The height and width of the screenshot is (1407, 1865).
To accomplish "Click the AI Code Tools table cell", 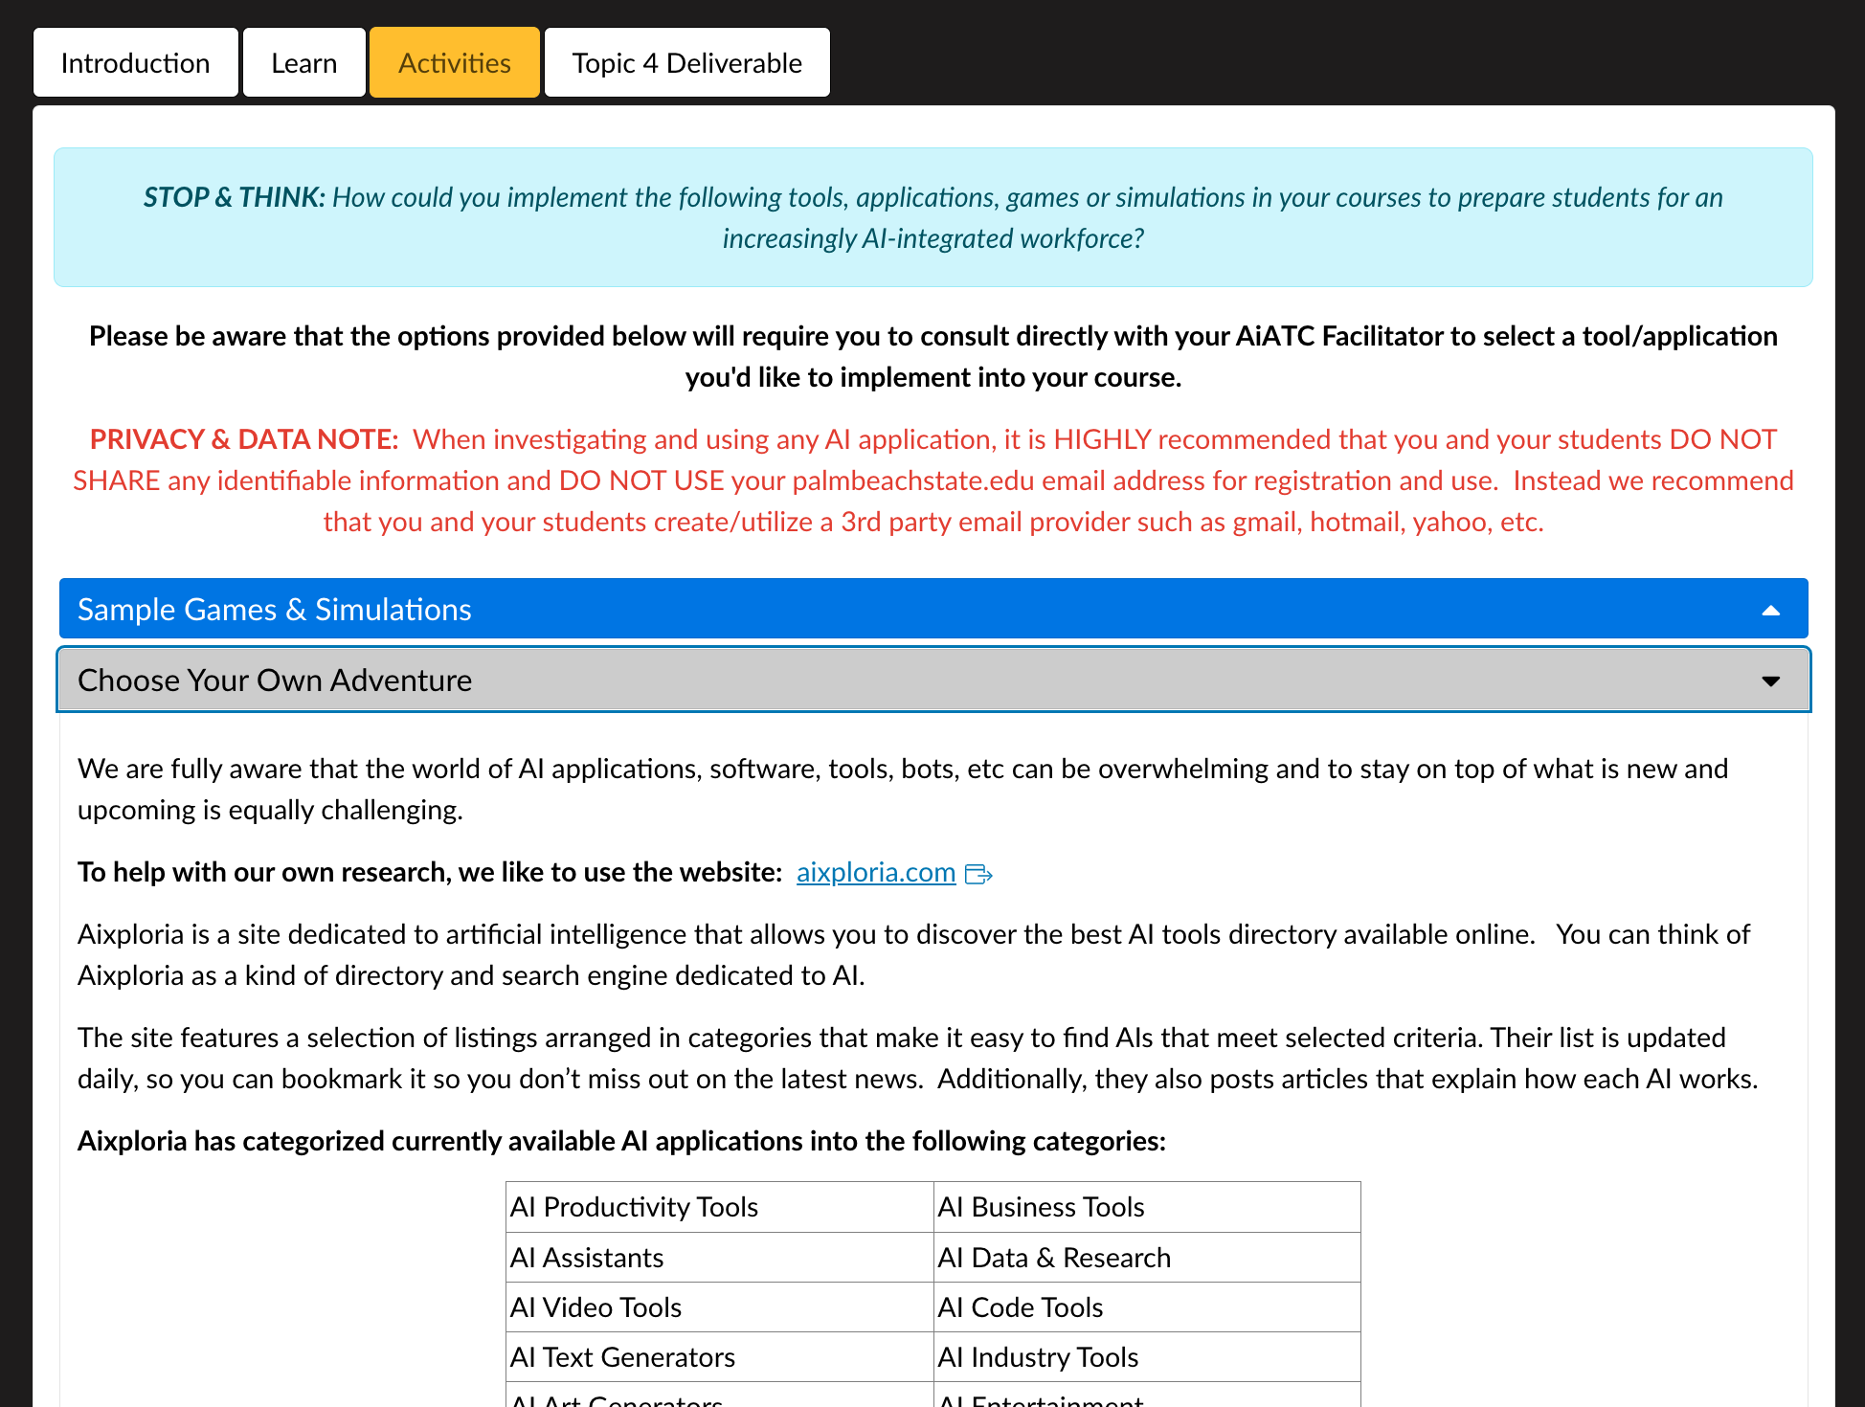I will [x=1021, y=1307].
